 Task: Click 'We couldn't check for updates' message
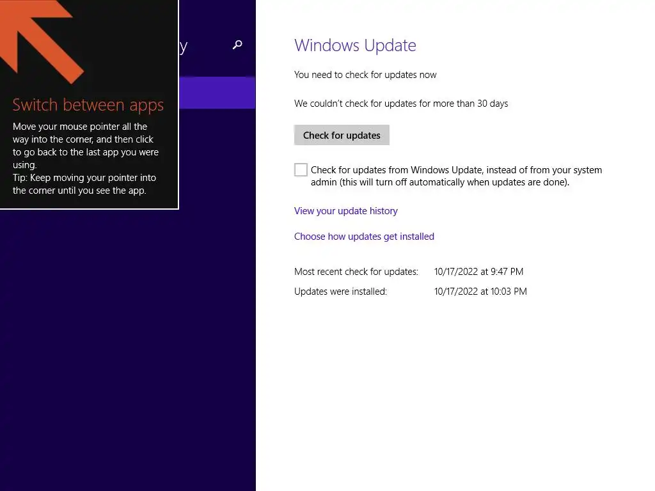pos(401,104)
